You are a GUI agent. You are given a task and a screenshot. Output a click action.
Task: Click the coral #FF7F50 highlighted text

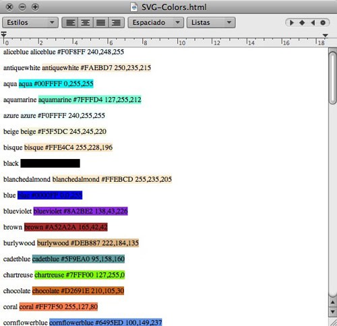coord(59,306)
